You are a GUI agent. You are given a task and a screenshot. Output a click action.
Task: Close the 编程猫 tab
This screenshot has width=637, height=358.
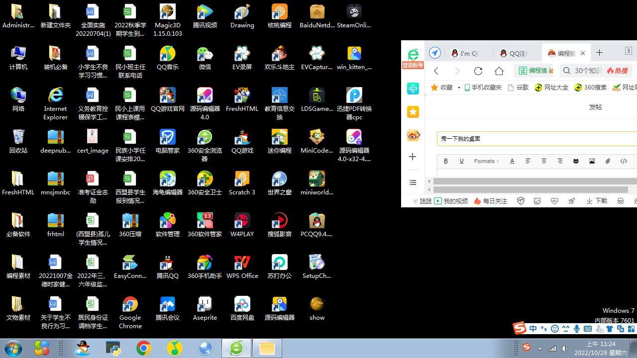point(583,53)
